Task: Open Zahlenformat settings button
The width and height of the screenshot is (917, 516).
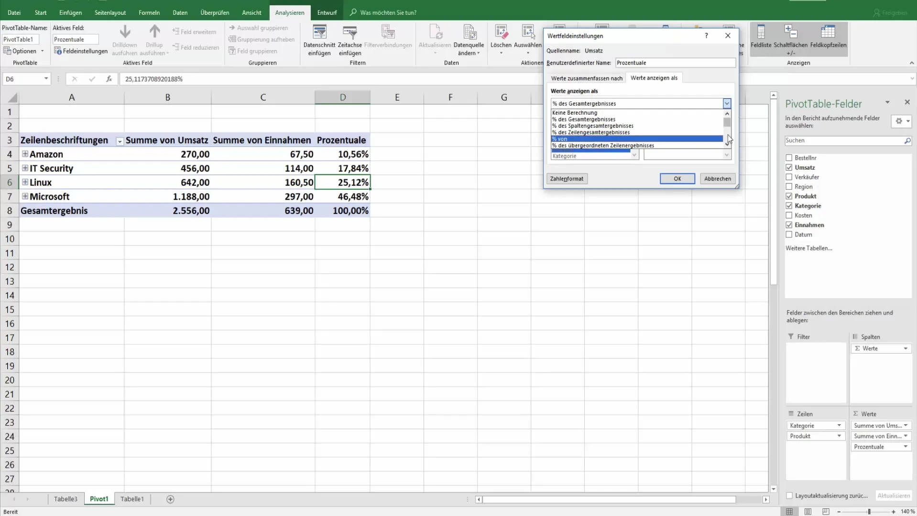Action: point(567,179)
